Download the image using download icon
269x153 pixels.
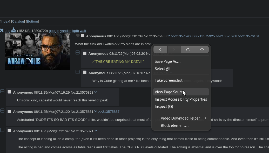14,30
